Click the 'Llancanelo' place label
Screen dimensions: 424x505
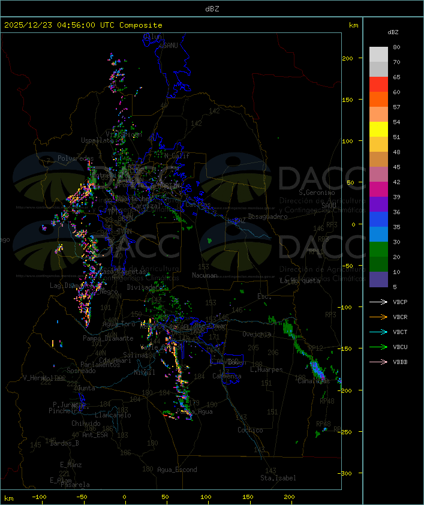(x=113, y=415)
